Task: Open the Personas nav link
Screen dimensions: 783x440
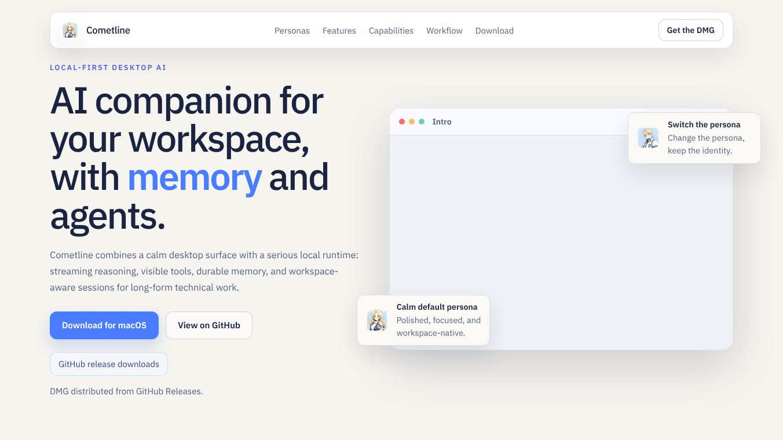Action: [292, 31]
